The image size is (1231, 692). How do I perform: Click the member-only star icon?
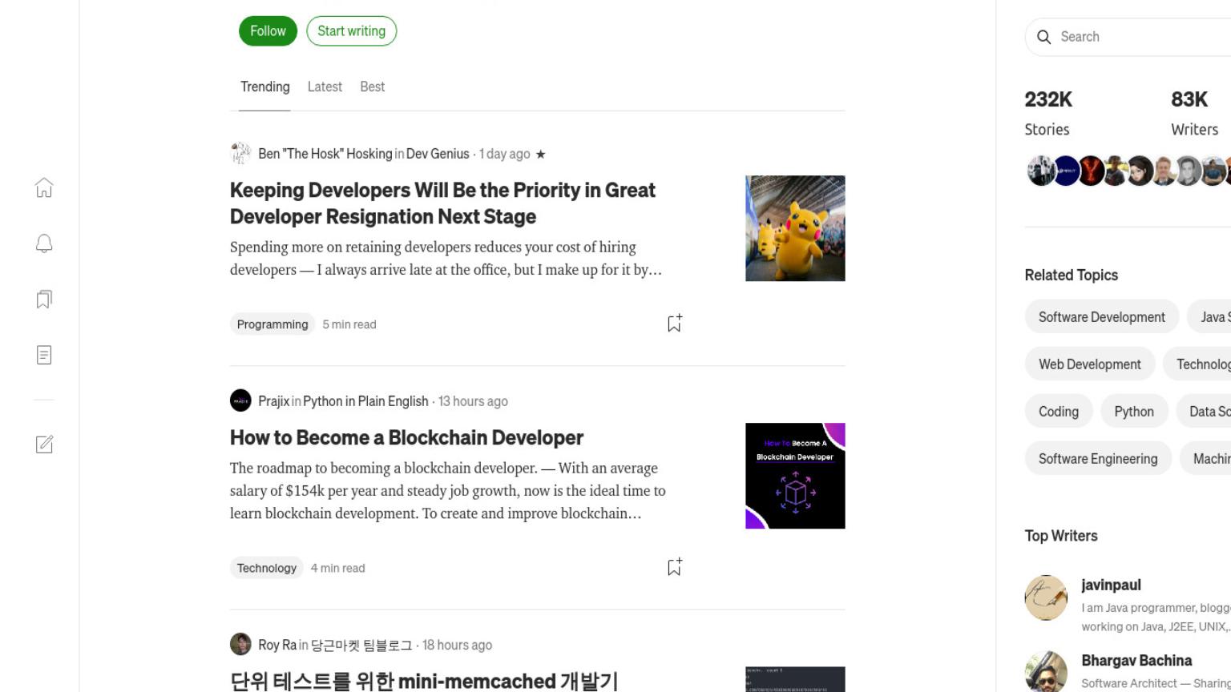(x=541, y=154)
